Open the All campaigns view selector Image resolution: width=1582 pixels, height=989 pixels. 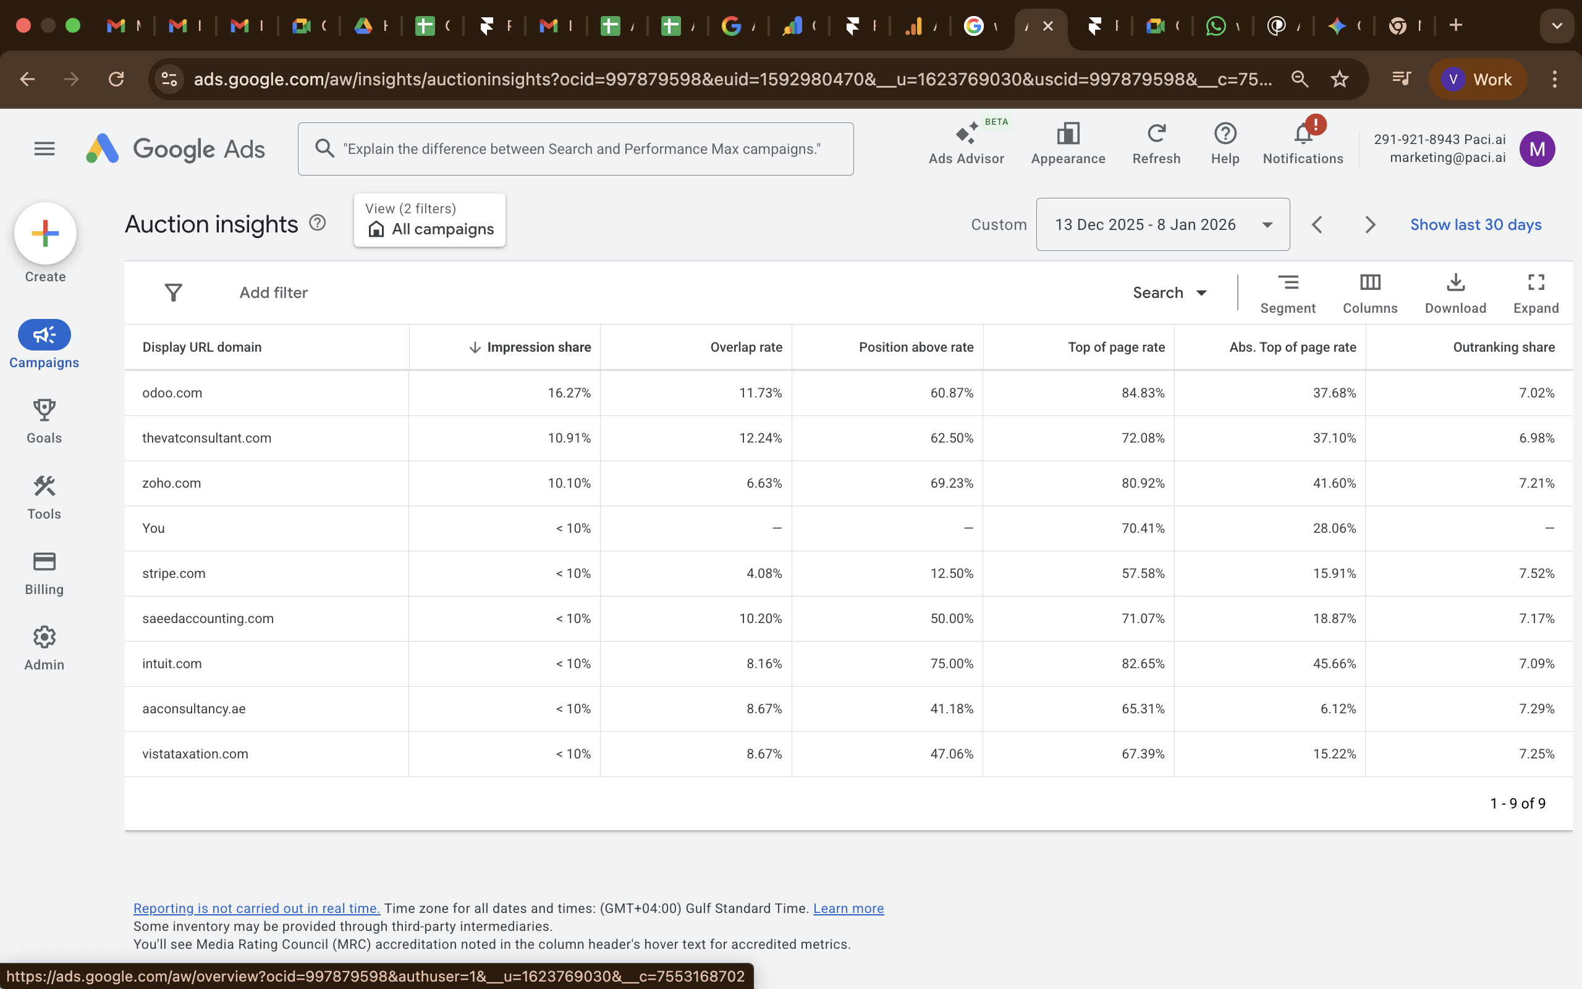pyautogui.click(x=429, y=221)
